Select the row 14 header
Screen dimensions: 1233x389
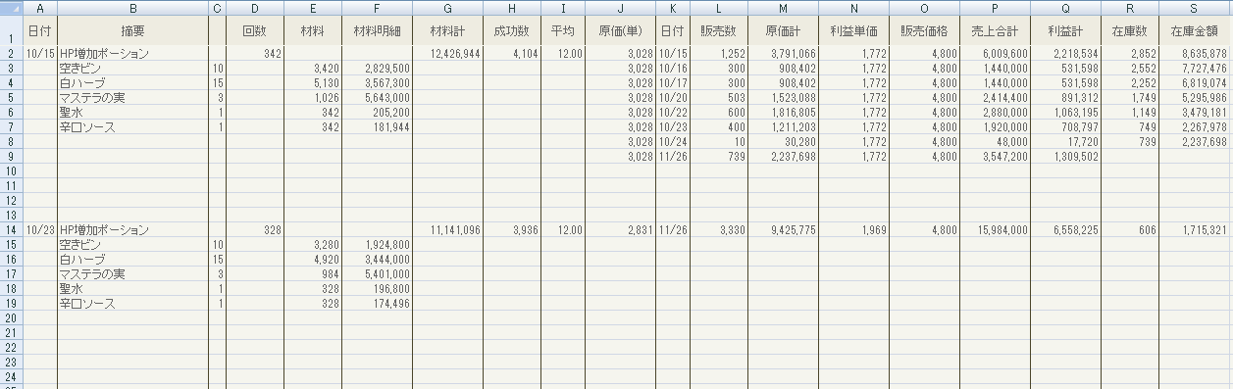click(11, 229)
